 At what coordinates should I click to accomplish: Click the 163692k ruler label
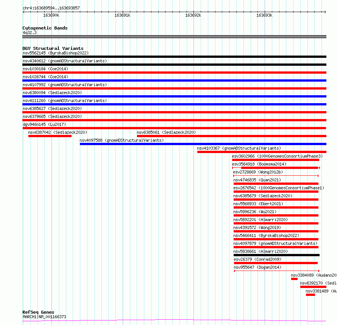[193, 15]
